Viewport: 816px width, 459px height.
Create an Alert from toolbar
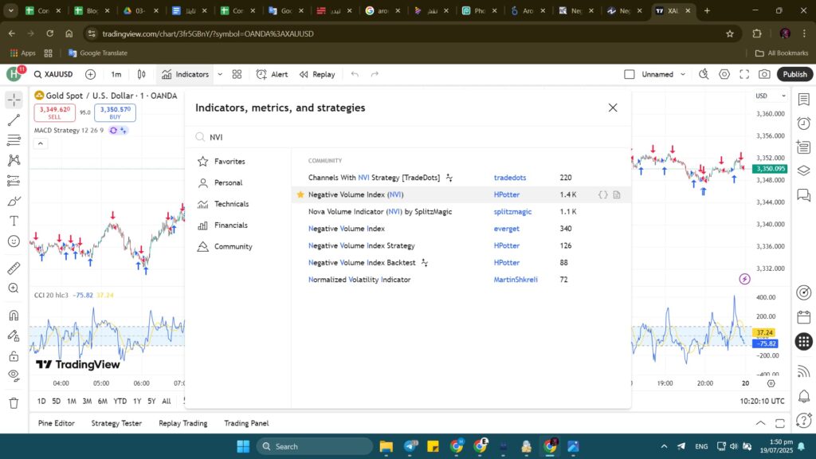pos(273,74)
